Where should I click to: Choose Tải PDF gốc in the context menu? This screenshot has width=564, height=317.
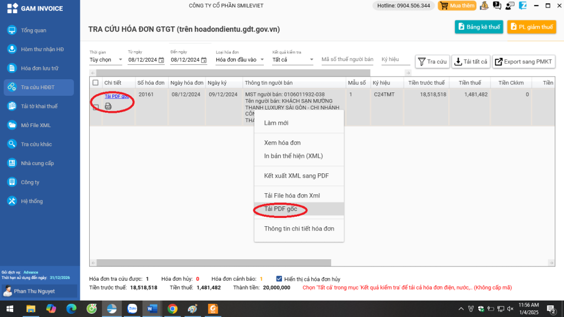pos(299,209)
